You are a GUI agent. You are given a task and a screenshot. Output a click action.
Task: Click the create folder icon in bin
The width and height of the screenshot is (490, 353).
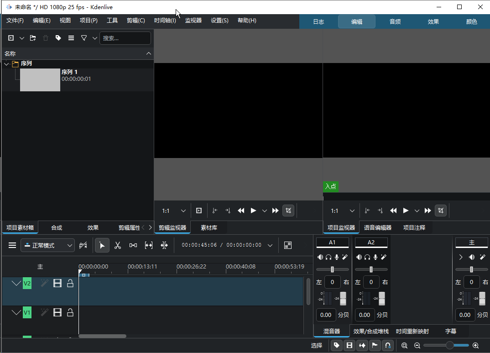tap(33, 38)
